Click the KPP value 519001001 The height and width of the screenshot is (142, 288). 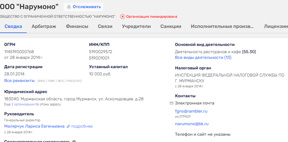[99, 58]
